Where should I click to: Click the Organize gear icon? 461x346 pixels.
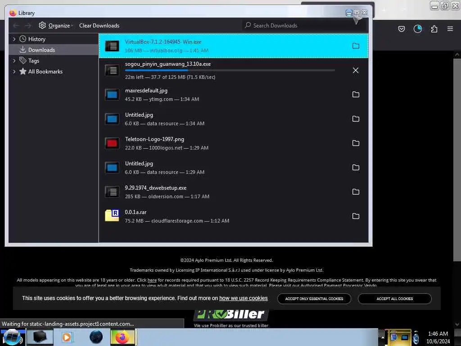click(42, 25)
